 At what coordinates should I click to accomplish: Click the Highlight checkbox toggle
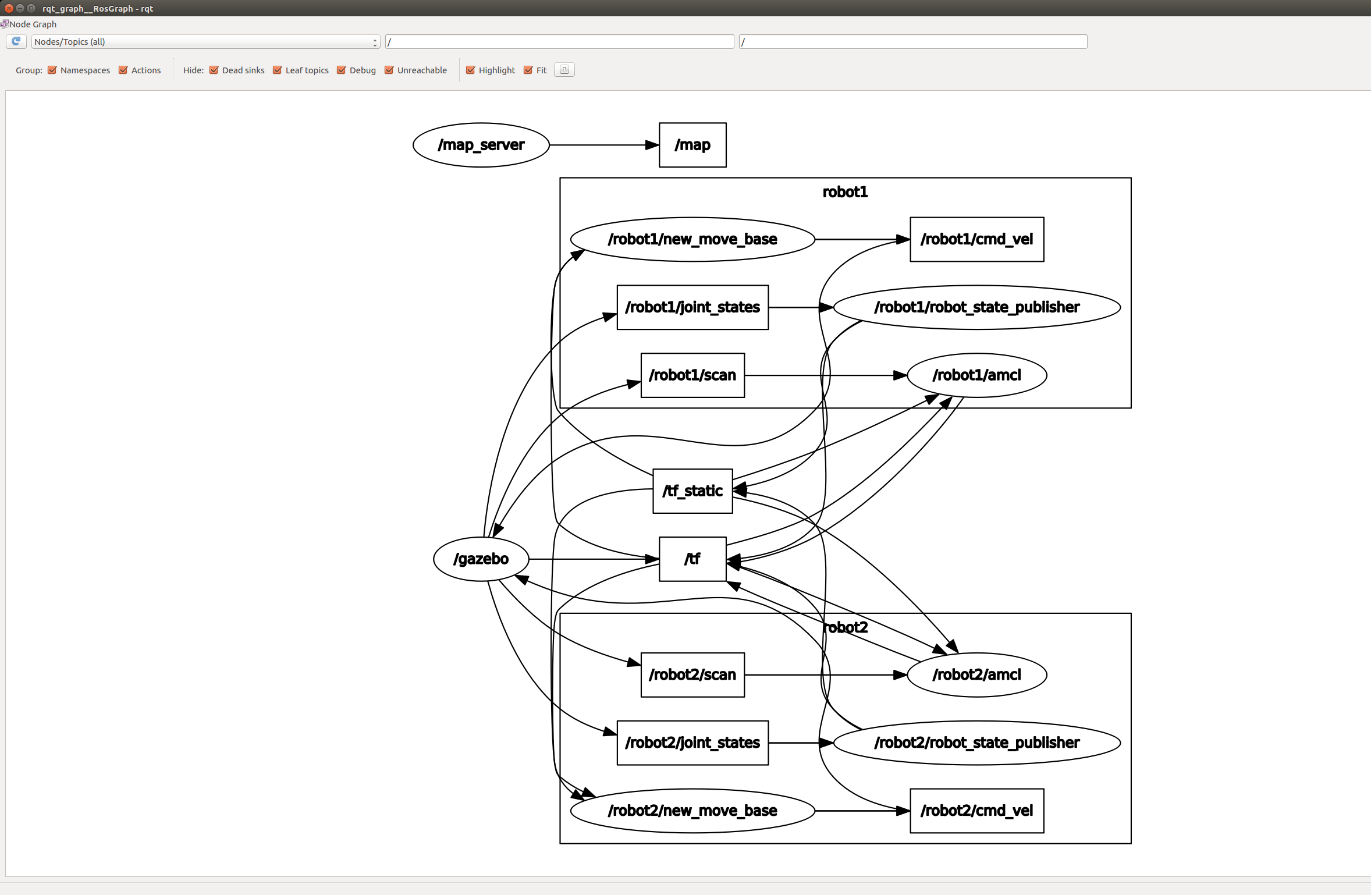click(468, 70)
